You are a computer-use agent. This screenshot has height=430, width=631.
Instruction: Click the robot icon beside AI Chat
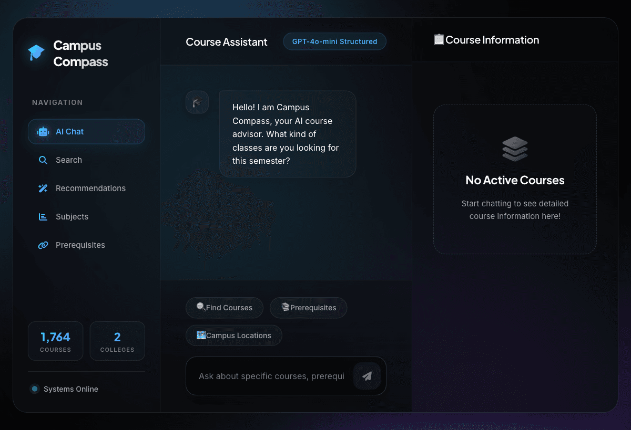click(43, 132)
